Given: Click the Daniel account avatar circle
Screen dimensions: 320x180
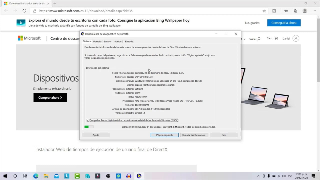Looking at the screenshot, I should (x=296, y=38).
